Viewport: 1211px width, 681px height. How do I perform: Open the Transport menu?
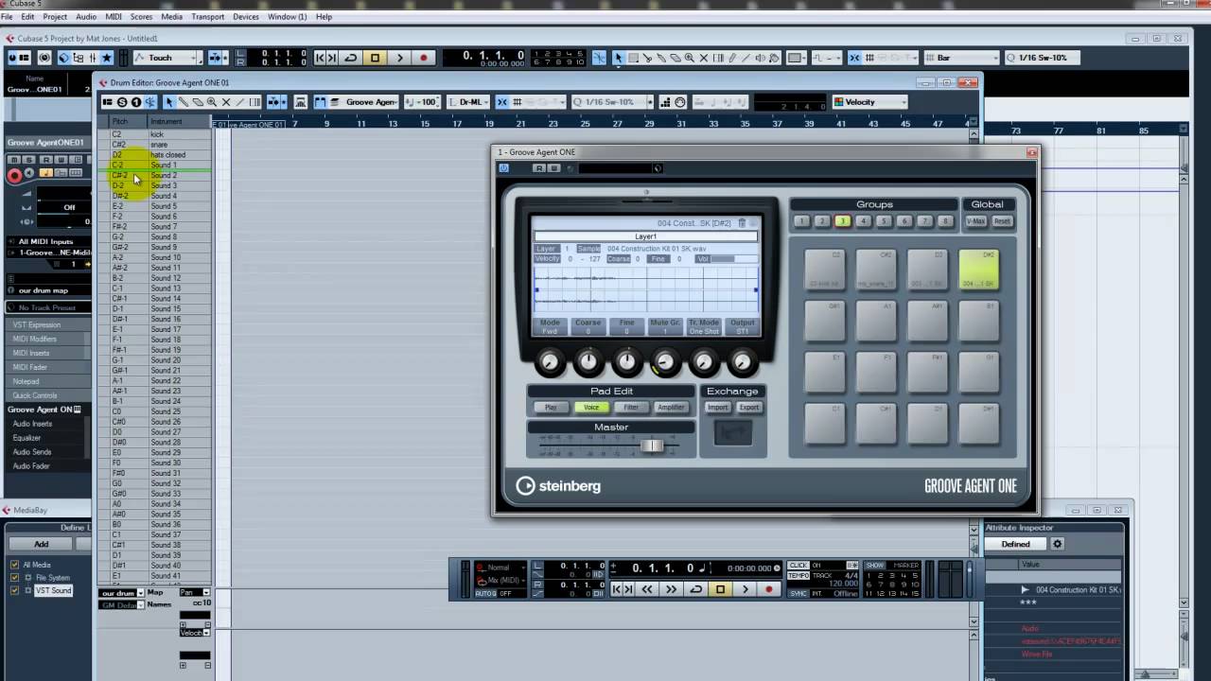tap(207, 17)
